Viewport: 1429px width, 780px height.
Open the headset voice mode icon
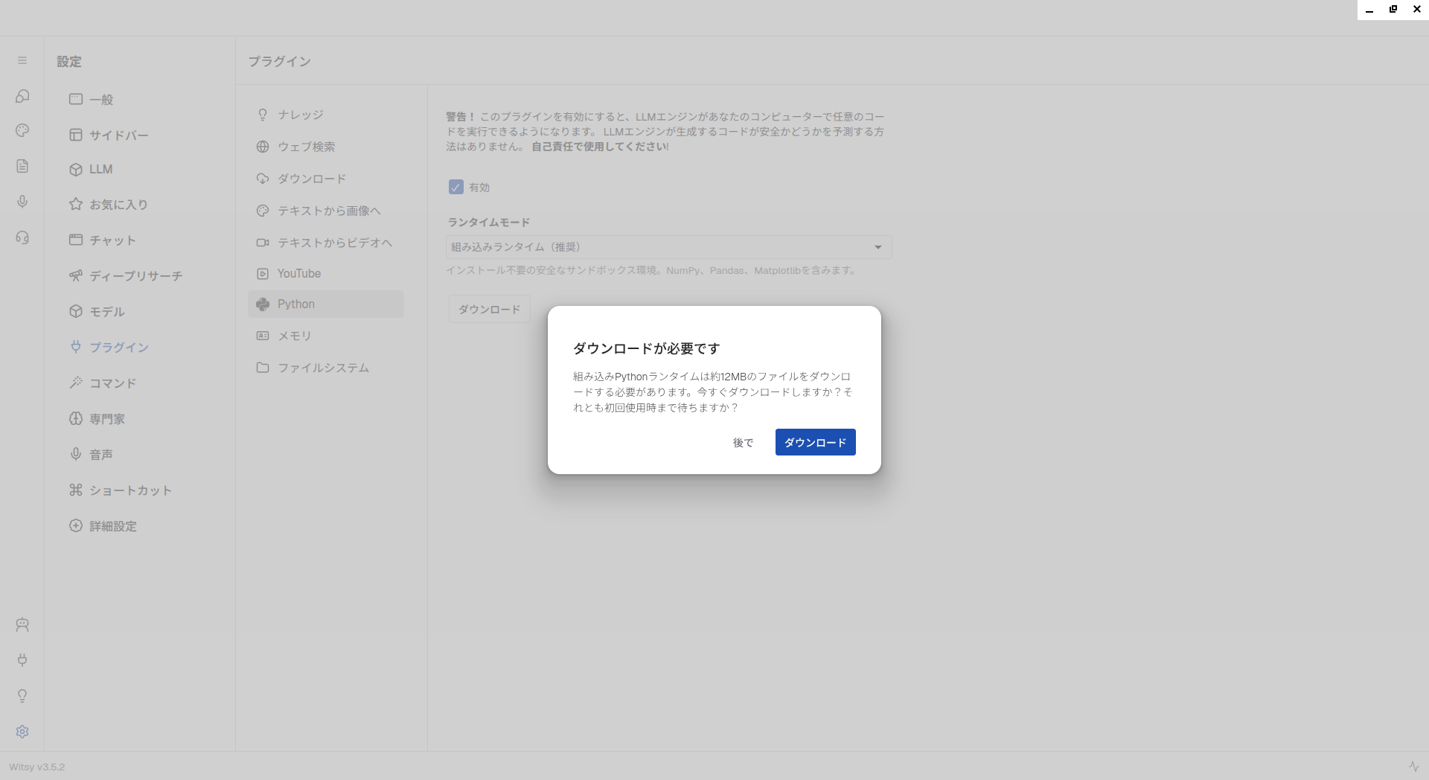click(22, 237)
